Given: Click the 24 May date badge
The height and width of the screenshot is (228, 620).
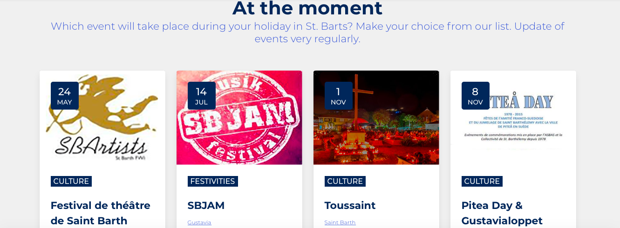Looking at the screenshot, I should coord(64,96).
